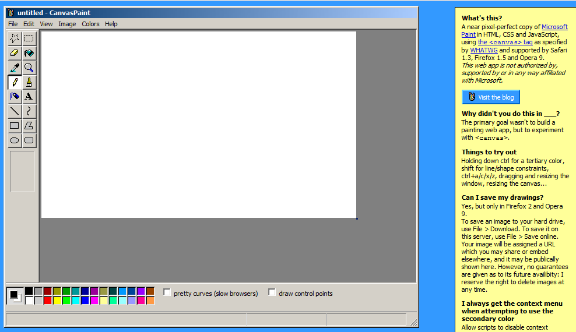
Task: Pick the olive color swatch
Action: point(57,291)
